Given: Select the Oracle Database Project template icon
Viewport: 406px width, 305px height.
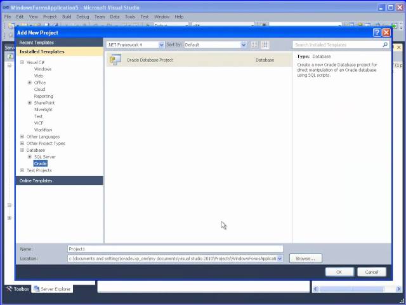Looking at the screenshot, I should pyautogui.click(x=115, y=60).
